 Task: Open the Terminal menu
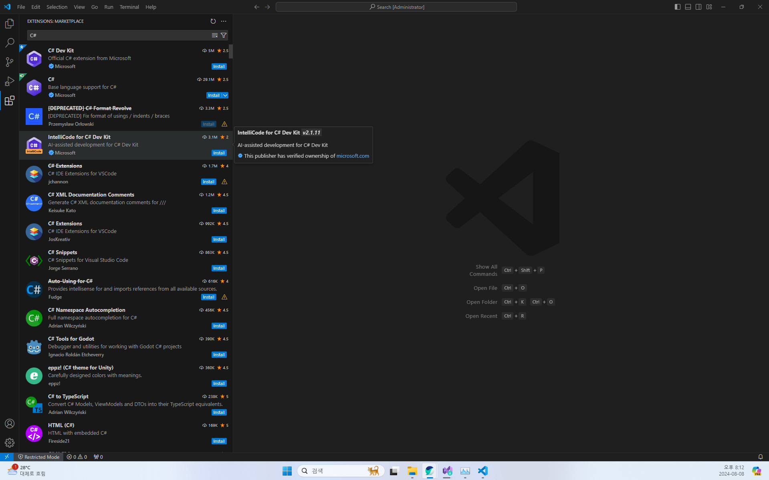click(x=129, y=7)
